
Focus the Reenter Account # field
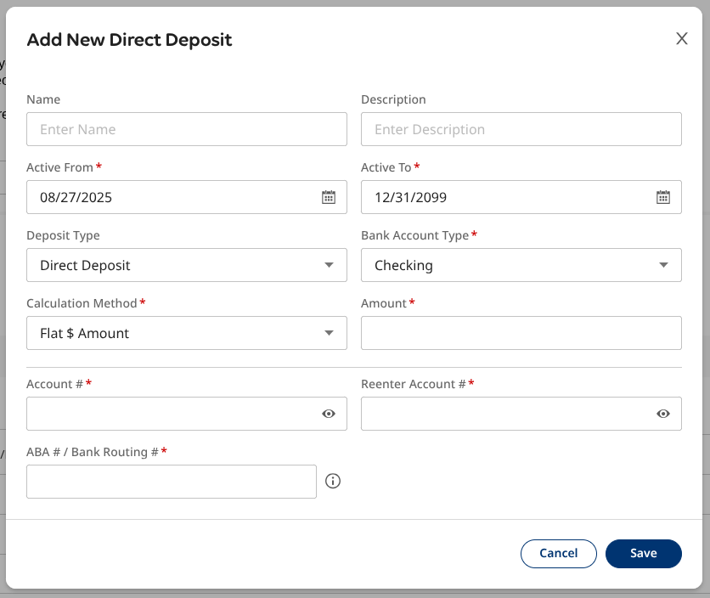(x=505, y=414)
